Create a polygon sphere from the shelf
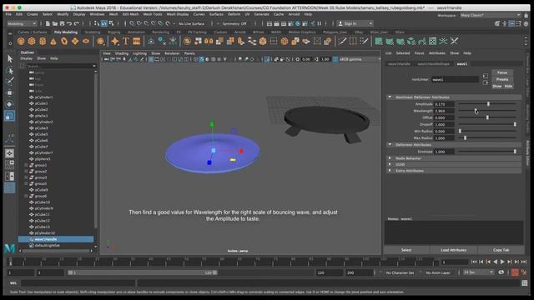Image resolution: width=534 pixels, height=300 pixels. tap(21, 42)
